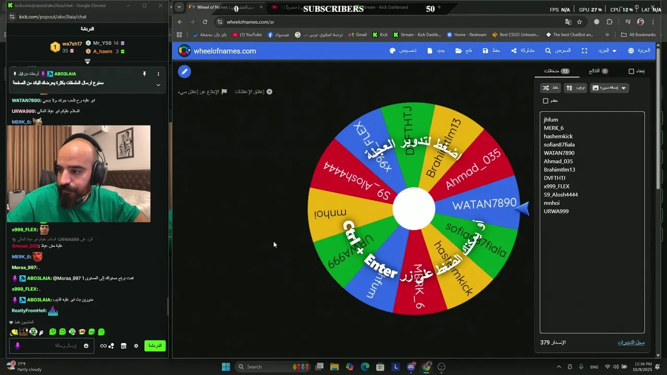667x375 pixels.
Task: Open Discord from the taskbar
Action: point(411,367)
